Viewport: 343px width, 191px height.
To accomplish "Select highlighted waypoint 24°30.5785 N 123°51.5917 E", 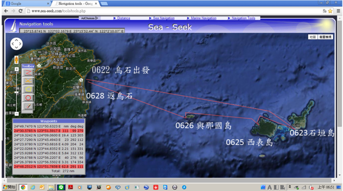I will pyautogui.click(x=49, y=131).
